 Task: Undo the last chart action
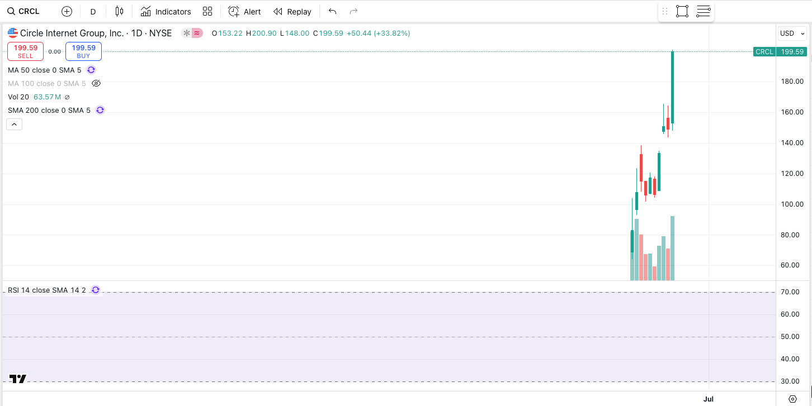pyautogui.click(x=333, y=11)
